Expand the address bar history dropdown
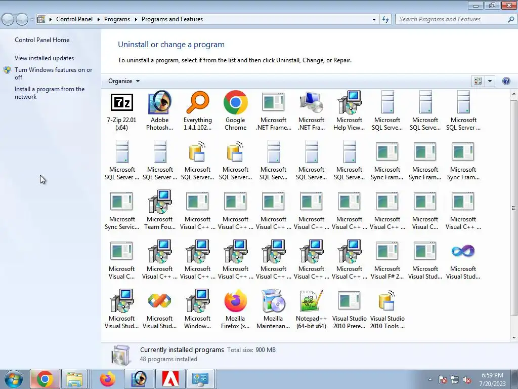 tap(374, 20)
